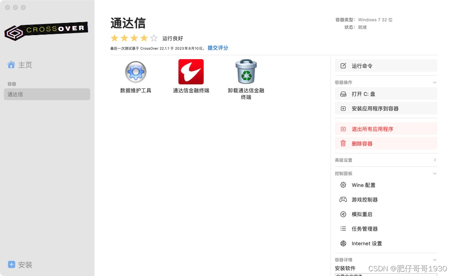Click the 安装 label at sidebar bottom

click(25, 265)
